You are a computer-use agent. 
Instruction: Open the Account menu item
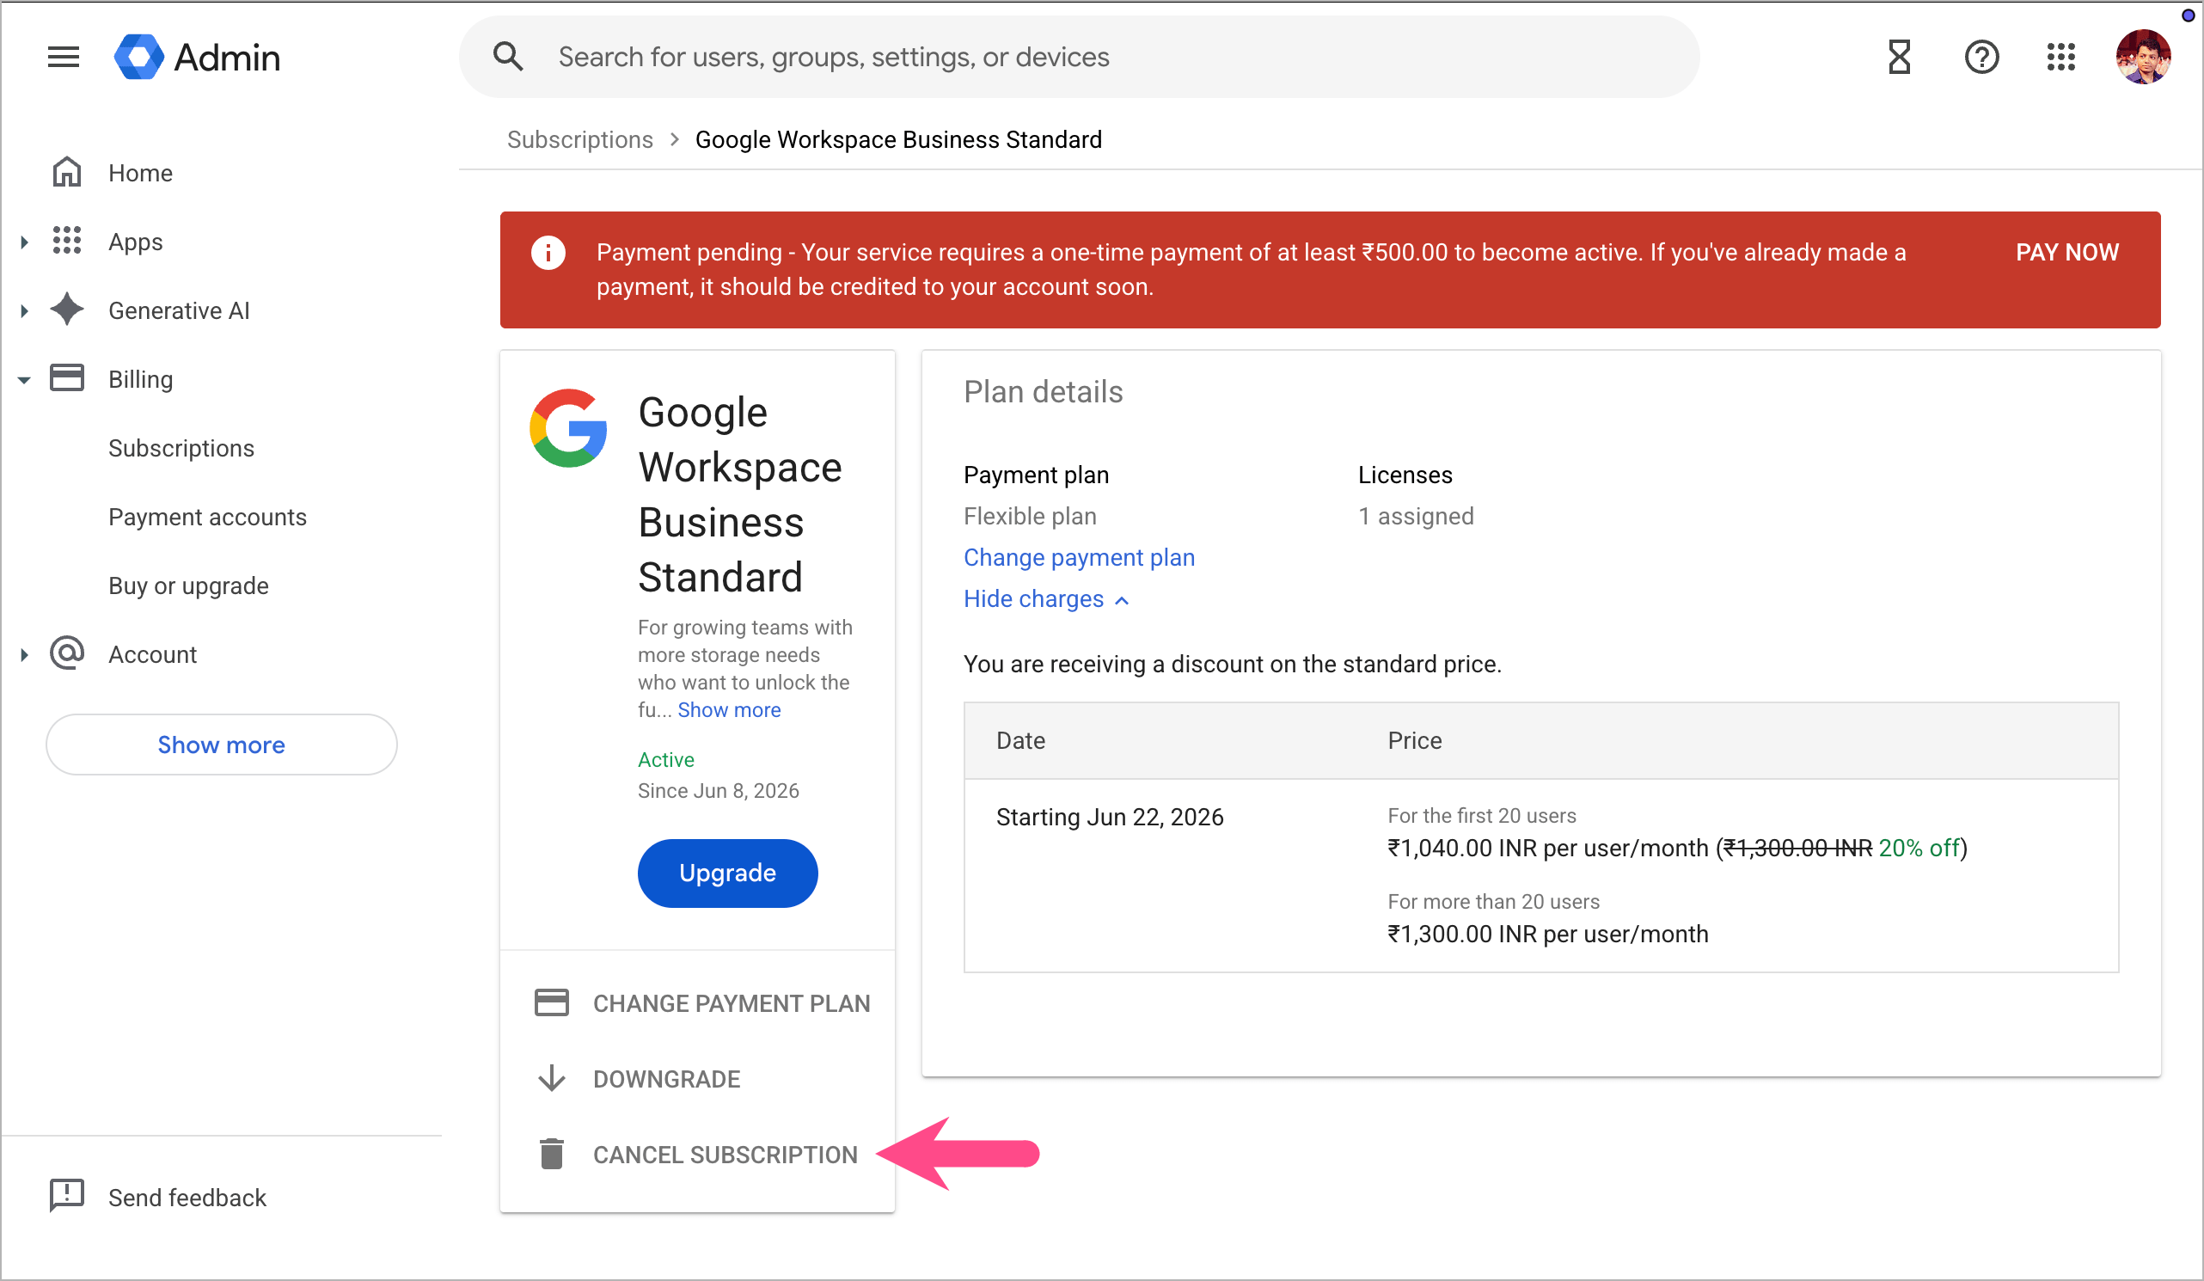point(153,654)
